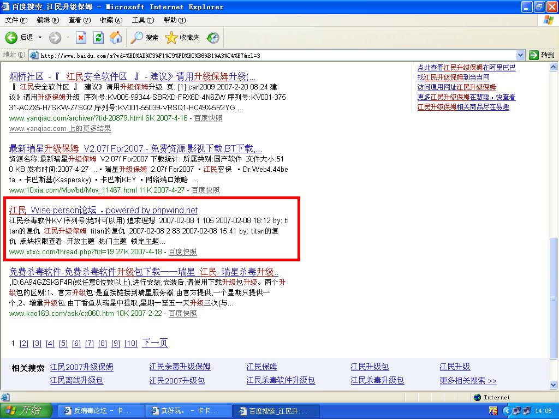
Task: Click the Stop loading icon
Action: pyautogui.click(x=81, y=38)
